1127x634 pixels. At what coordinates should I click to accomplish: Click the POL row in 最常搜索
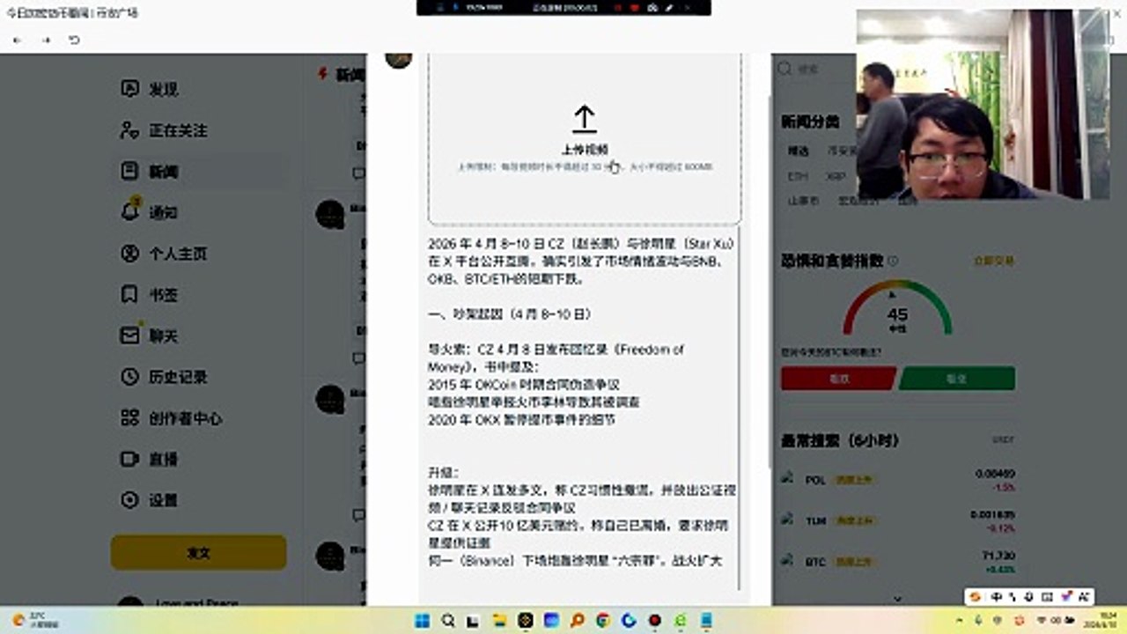click(897, 480)
